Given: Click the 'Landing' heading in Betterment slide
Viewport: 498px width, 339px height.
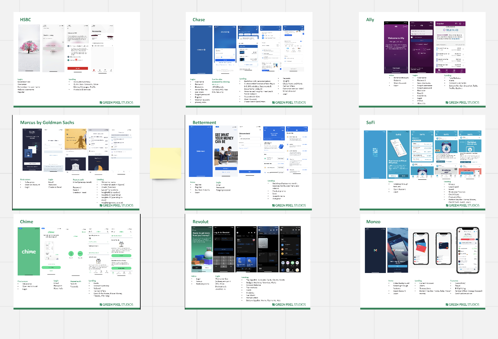Looking at the screenshot, I should (x=271, y=181).
